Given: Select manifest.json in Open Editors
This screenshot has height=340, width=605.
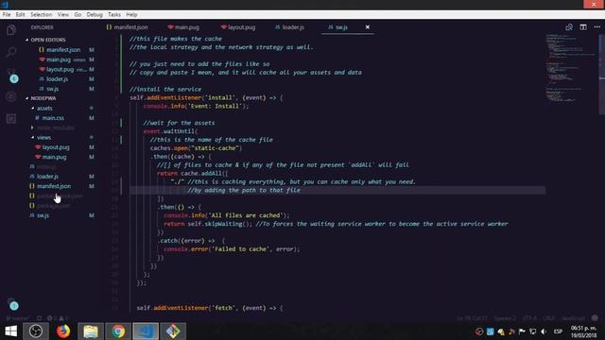Looking at the screenshot, I should point(60,50).
